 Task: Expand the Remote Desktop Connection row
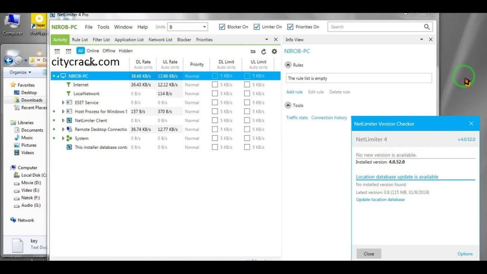pos(63,129)
